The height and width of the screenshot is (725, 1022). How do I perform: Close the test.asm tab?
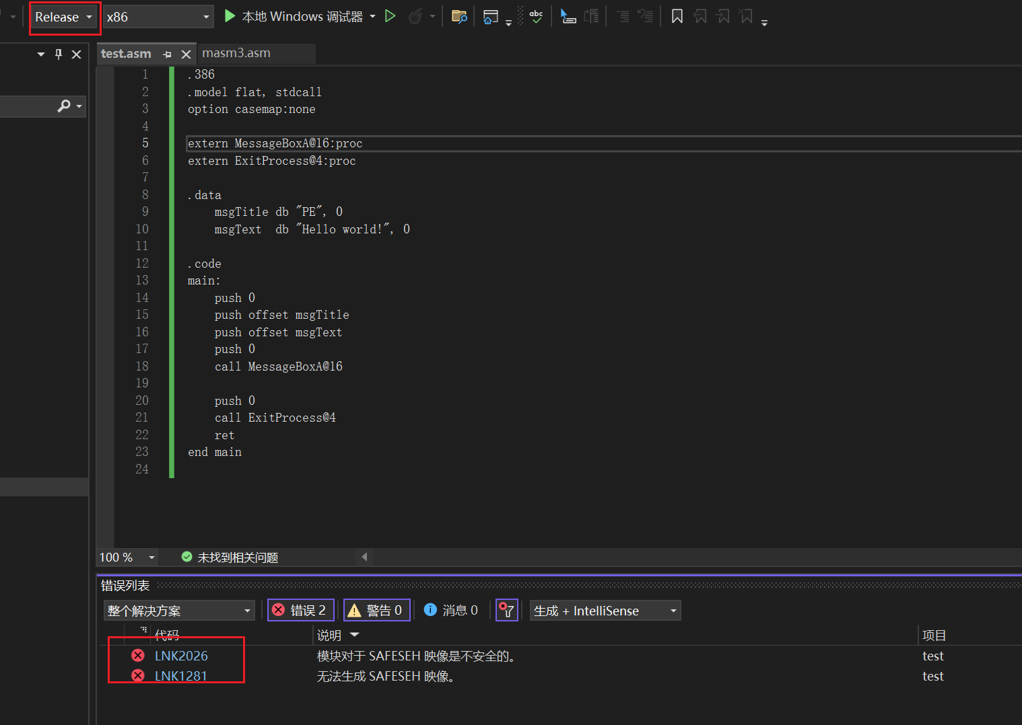[186, 54]
